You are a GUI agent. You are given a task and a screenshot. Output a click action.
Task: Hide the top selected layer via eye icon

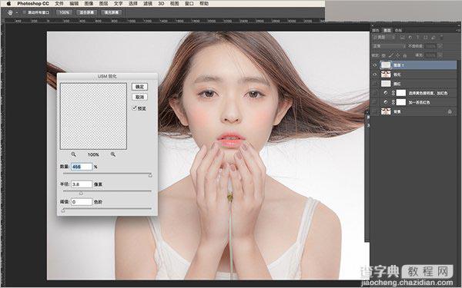[x=375, y=65]
